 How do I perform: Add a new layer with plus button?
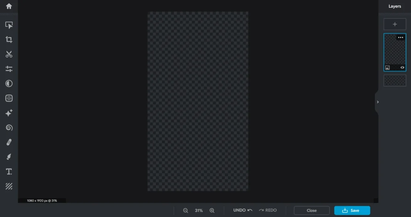tap(395, 24)
